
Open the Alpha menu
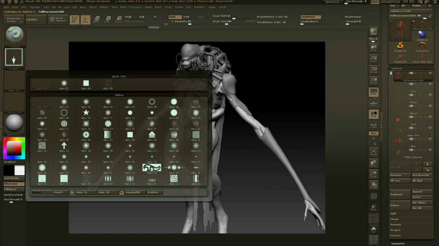tap(6, 7)
